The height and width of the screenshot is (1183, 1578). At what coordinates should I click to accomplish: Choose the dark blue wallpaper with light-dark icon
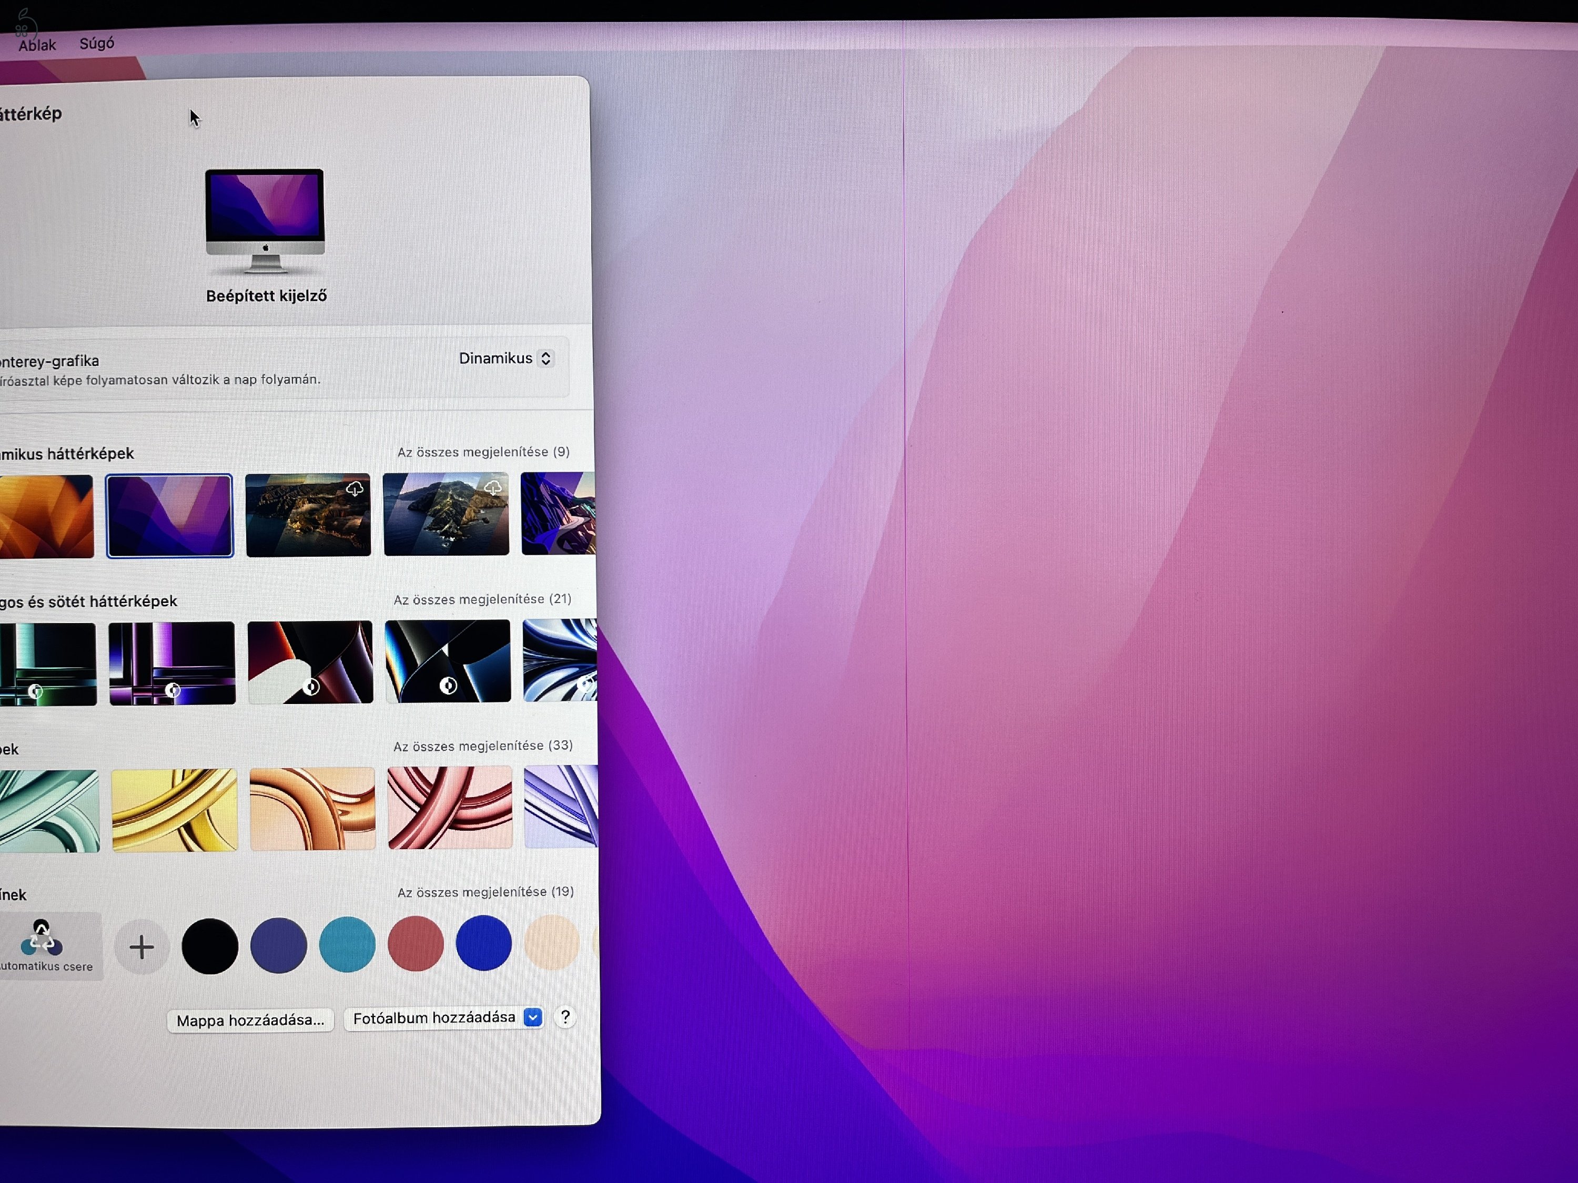click(448, 661)
